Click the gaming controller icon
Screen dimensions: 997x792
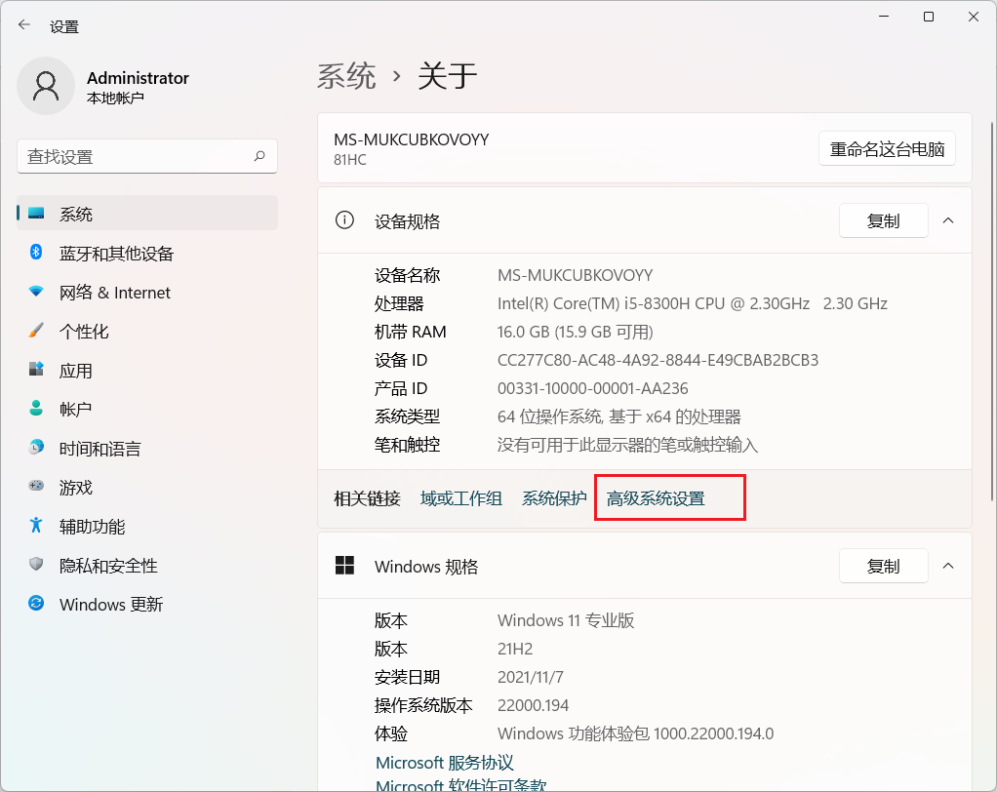pyautogui.click(x=36, y=486)
